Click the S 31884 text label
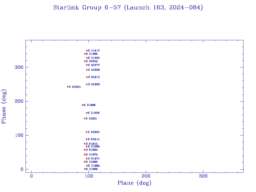The height and width of the screenshot is (192, 256). pyautogui.click(x=94, y=166)
